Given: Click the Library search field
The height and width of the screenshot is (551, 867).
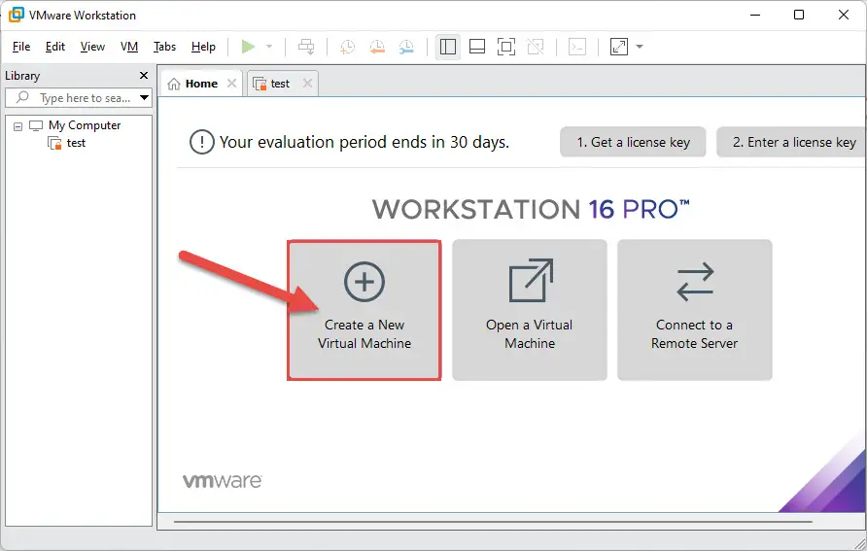Looking at the screenshot, I should pyautogui.click(x=78, y=98).
